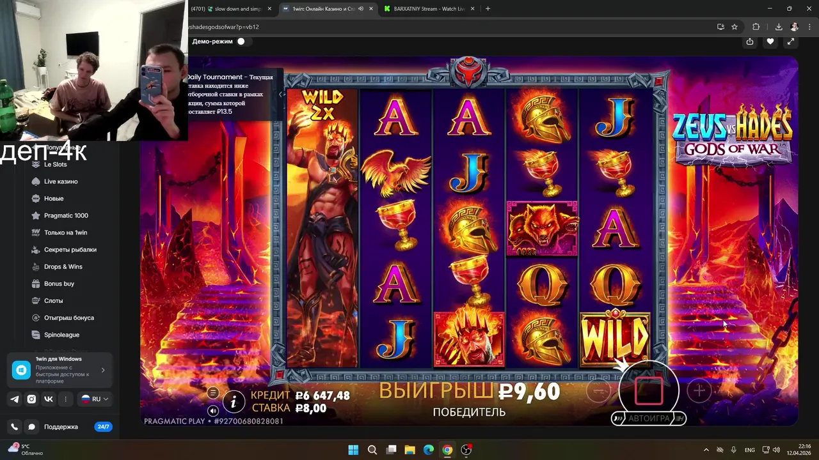Mute the slot game sound
Image resolution: width=819 pixels, height=460 pixels.
click(213, 411)
